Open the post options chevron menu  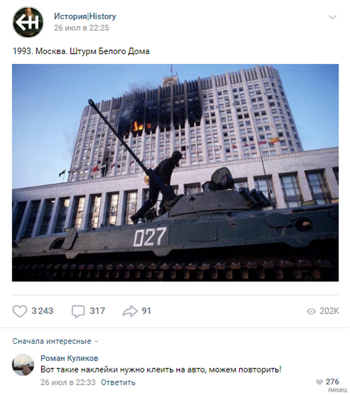[332, 17]
